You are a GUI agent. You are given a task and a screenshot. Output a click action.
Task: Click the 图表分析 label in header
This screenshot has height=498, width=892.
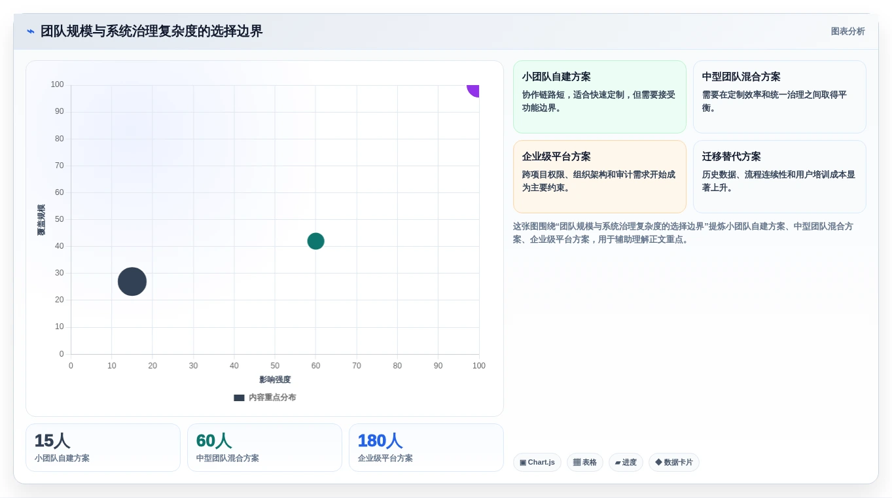pyautogui.click(x=847, y=31)
